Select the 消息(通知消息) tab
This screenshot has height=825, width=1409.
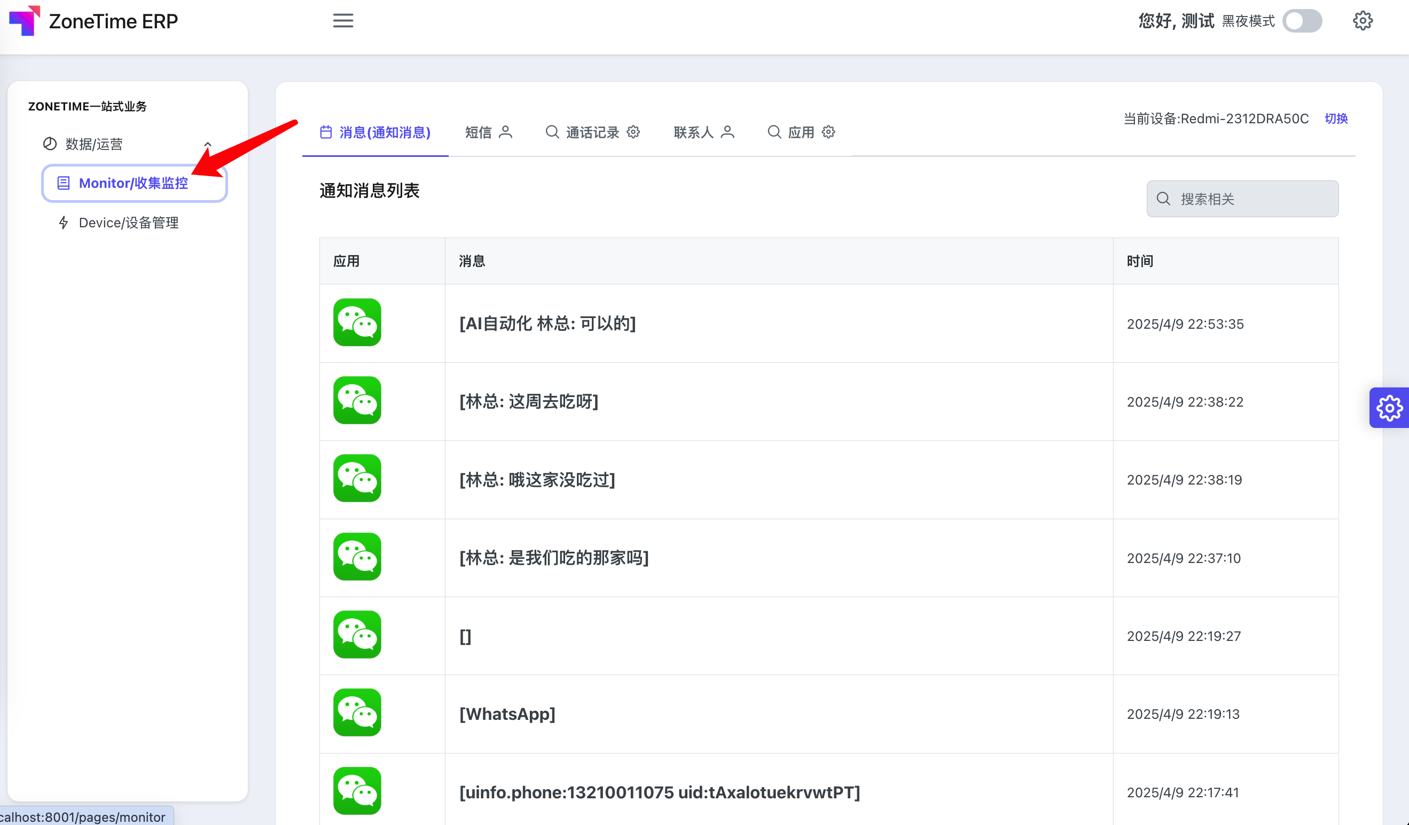click(374, 132)
